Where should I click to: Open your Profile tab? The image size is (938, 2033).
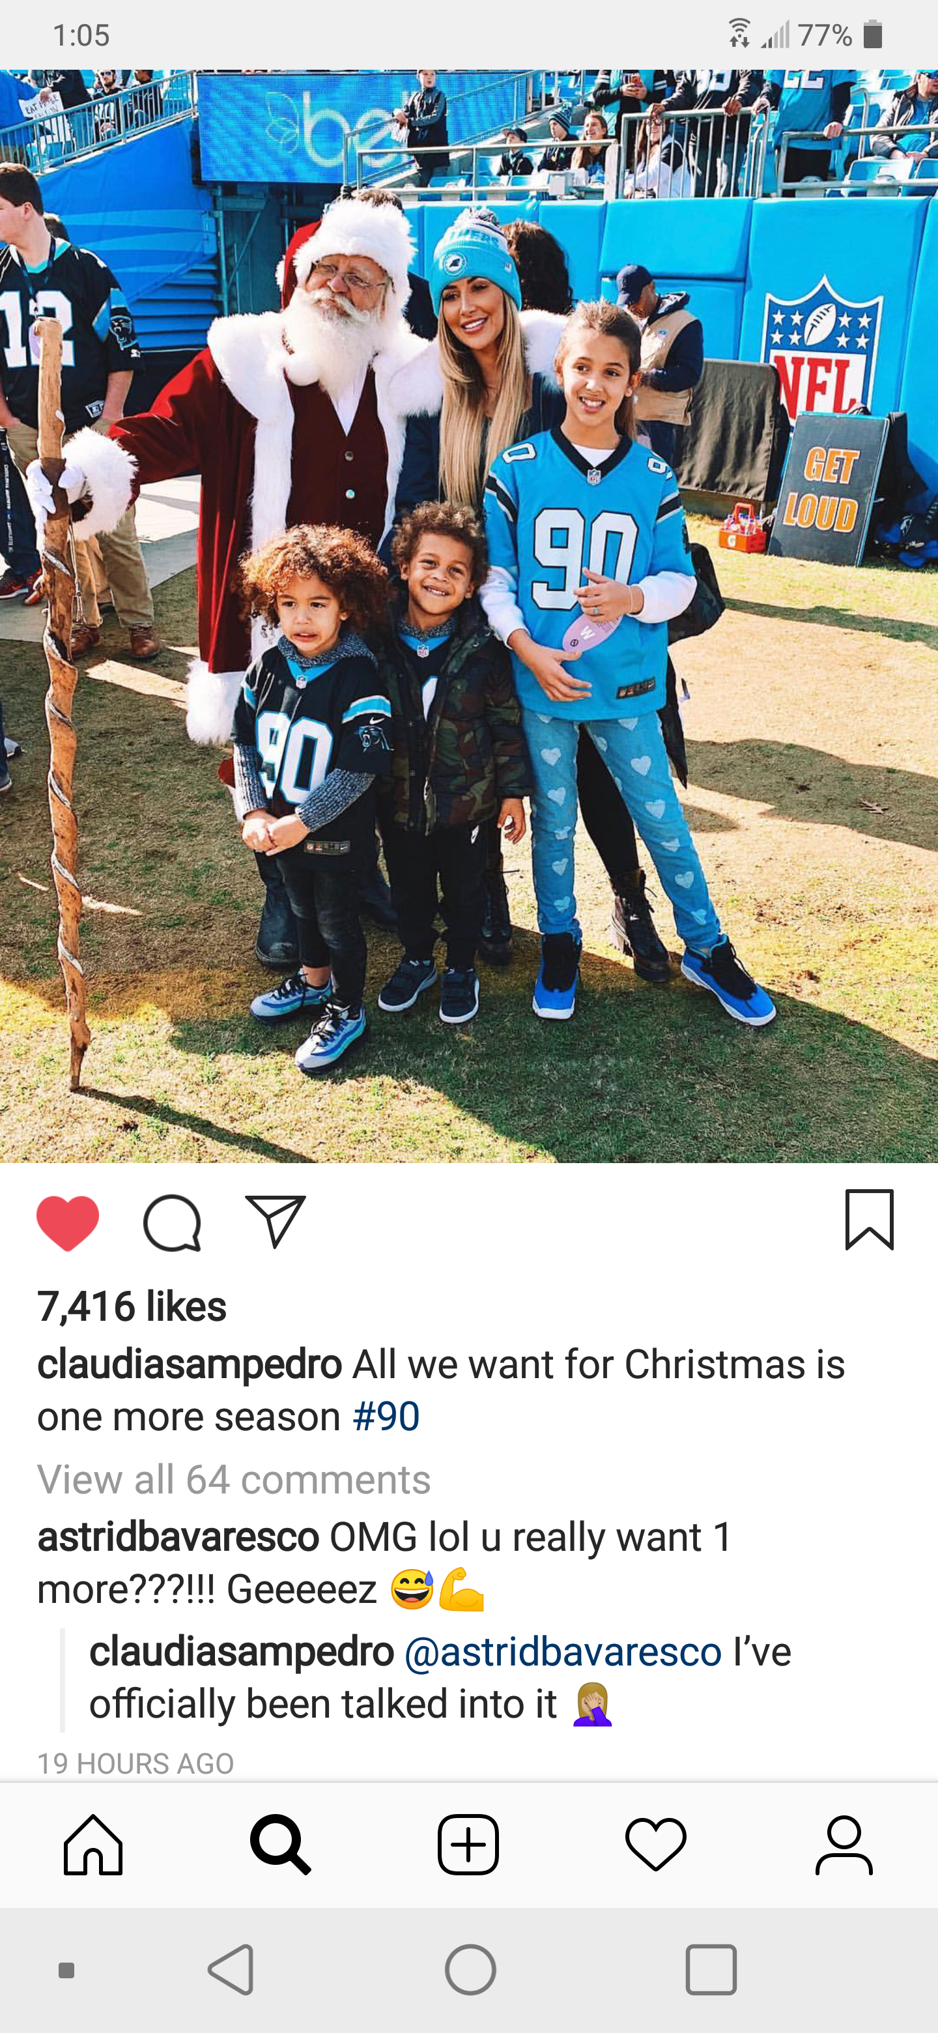pyautogui.click(x=844, y=1845)
